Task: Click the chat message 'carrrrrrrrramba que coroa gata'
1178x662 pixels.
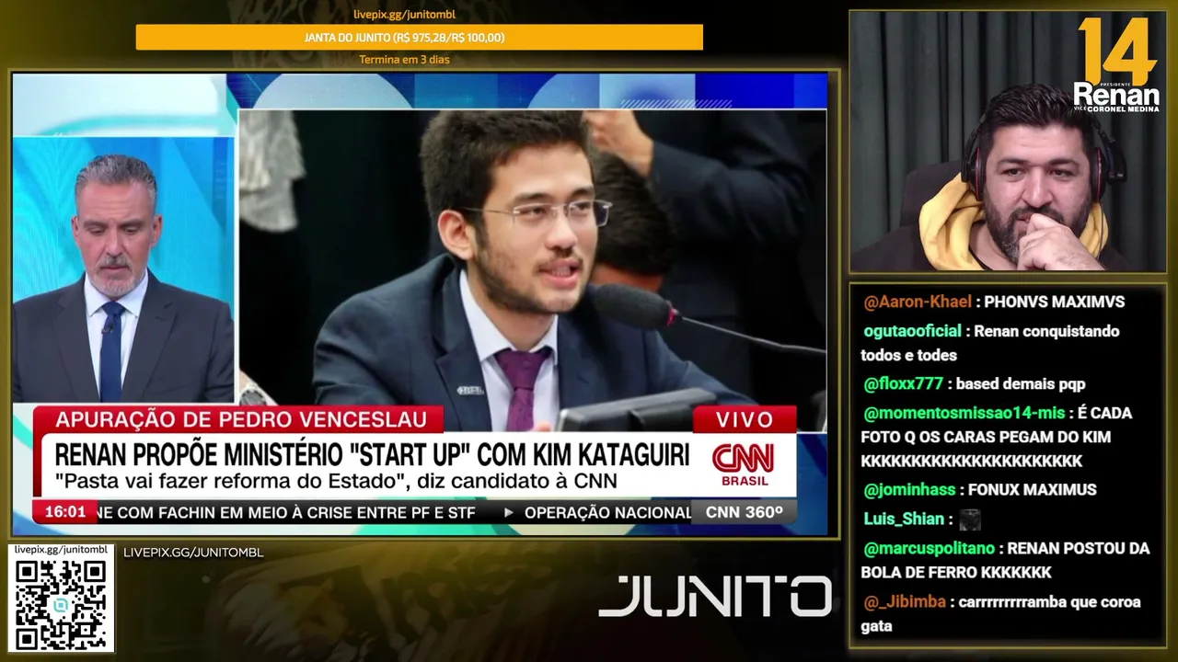Action: (1001, 614)
